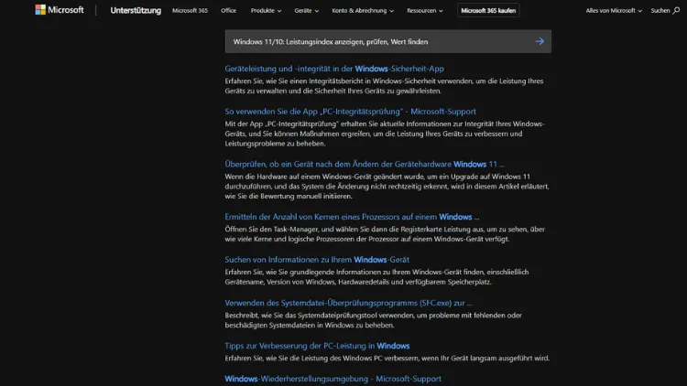The height and width of the screenshot is (386, 687).
Task: Click description 'Beschreibt, wie Sie das Systemdateiprüfungstool'
Action: [374, 320]
